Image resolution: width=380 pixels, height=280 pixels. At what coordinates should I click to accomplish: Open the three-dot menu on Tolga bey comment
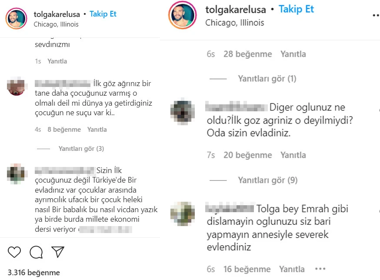[320, 269]
